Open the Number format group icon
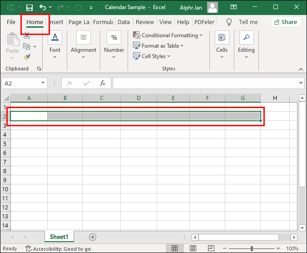The height and width of the screenshot is (253, 307). (x=114, y=37)
